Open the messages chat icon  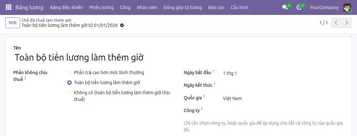[285, 7]
